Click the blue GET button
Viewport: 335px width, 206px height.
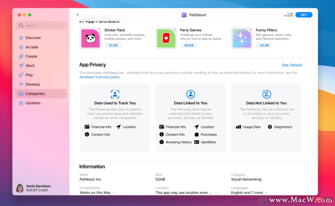click(304, 15)
